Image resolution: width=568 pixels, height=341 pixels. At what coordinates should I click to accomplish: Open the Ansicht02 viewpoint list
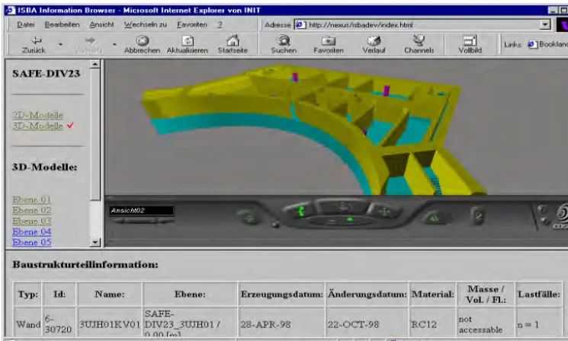(x=142, y=210)
